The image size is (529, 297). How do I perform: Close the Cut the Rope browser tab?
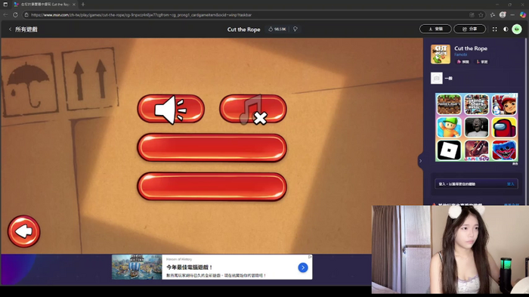point(74,5)
